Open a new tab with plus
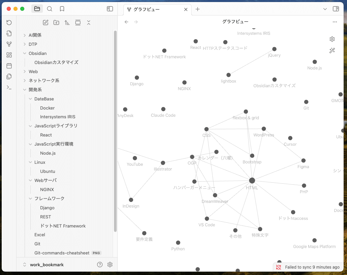 (x=198, y=9)
